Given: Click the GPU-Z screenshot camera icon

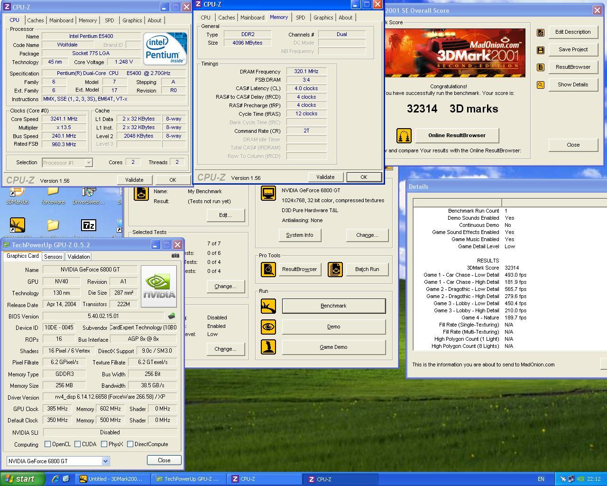Looking at the screenshot, I should (175, 256).
